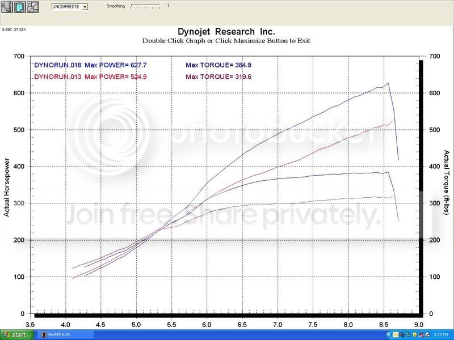Click the DYNORUN.018 legend label
This screenshot has height=340, width=454.
click(x=58, y=65)
